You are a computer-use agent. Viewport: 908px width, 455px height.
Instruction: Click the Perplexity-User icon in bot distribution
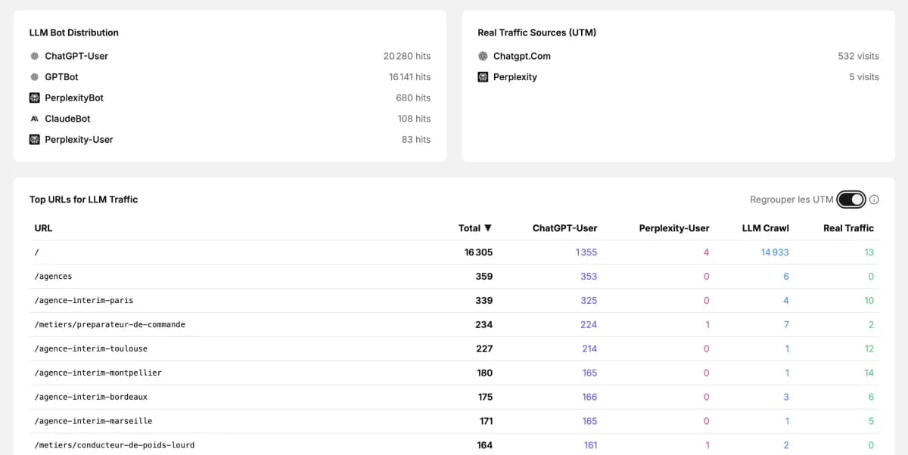(34, 139)
